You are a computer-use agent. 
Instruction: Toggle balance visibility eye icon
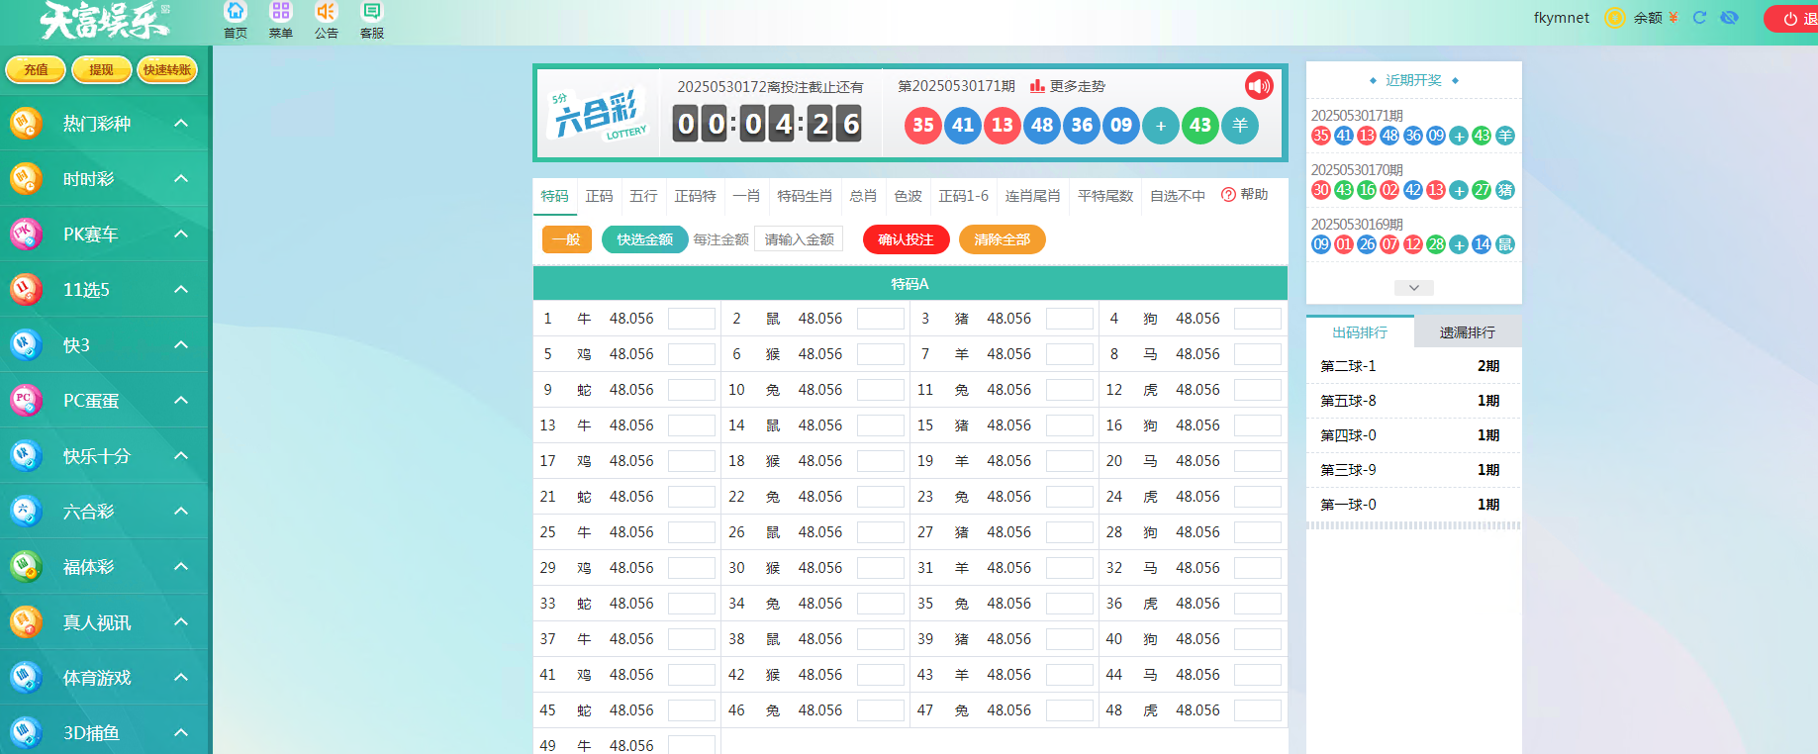(x=1729, y=18)
